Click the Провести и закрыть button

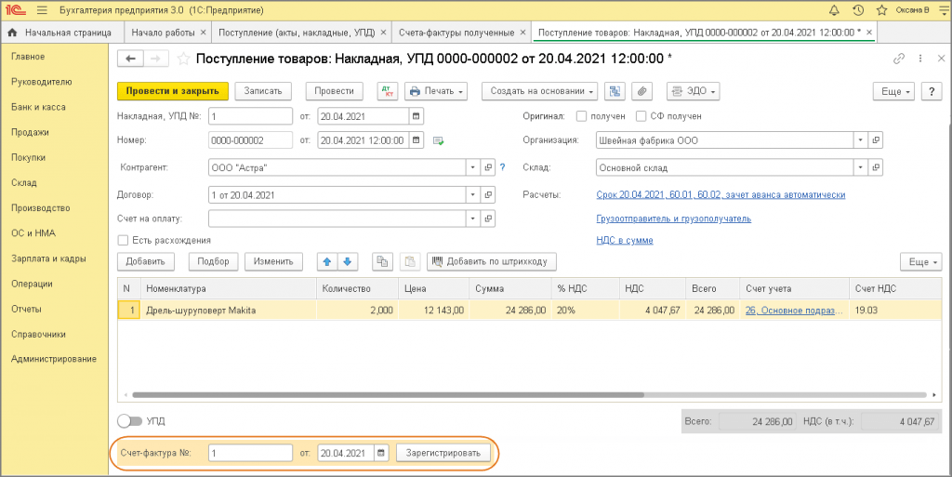tap(172, 91)
